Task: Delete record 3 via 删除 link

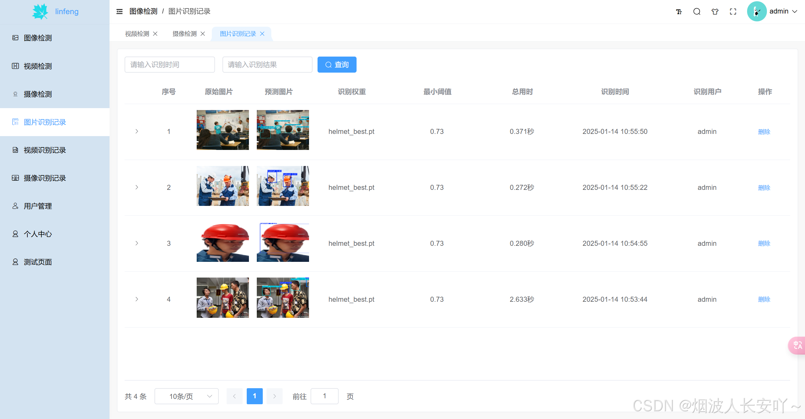Action: point(764,243)
